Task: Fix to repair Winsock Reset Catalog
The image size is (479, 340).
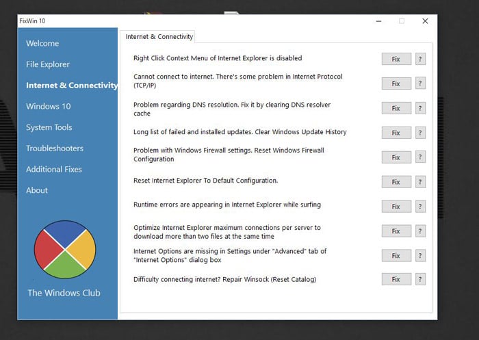Action: tap(396, 279)
